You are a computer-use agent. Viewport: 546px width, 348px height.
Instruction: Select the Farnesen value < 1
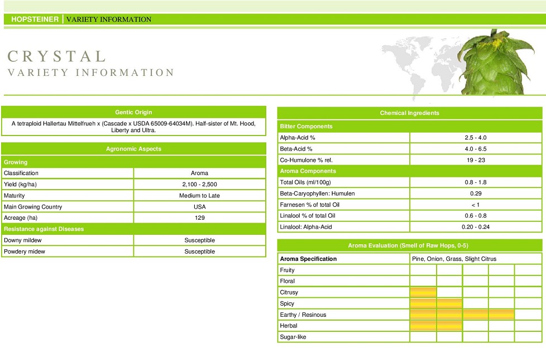(476, 205)
